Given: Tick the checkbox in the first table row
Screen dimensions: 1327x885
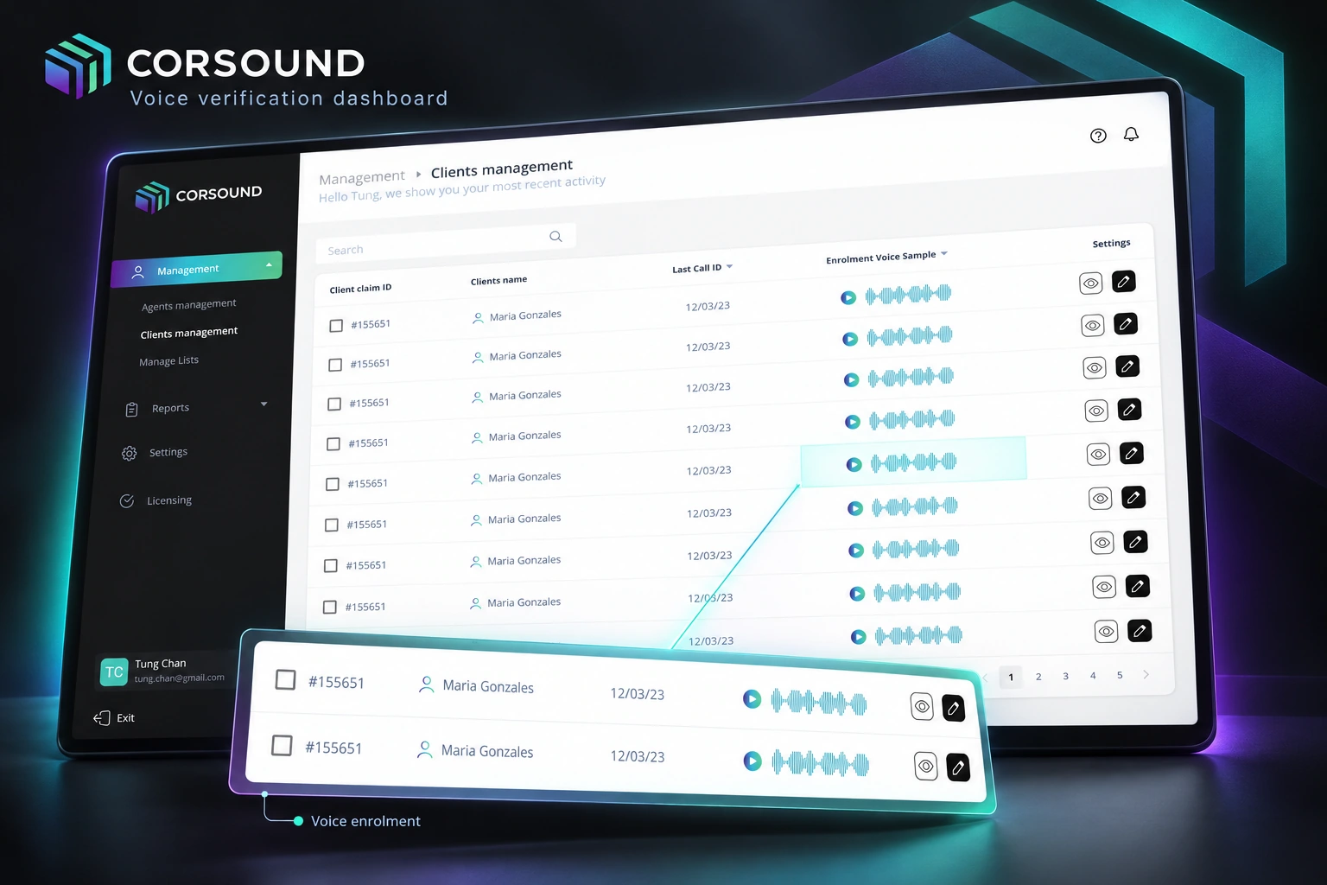Looking at the screenshot, I should [x=336, y=326].
